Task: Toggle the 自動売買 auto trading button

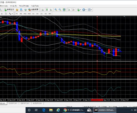Action: click(x=33, y=10)
